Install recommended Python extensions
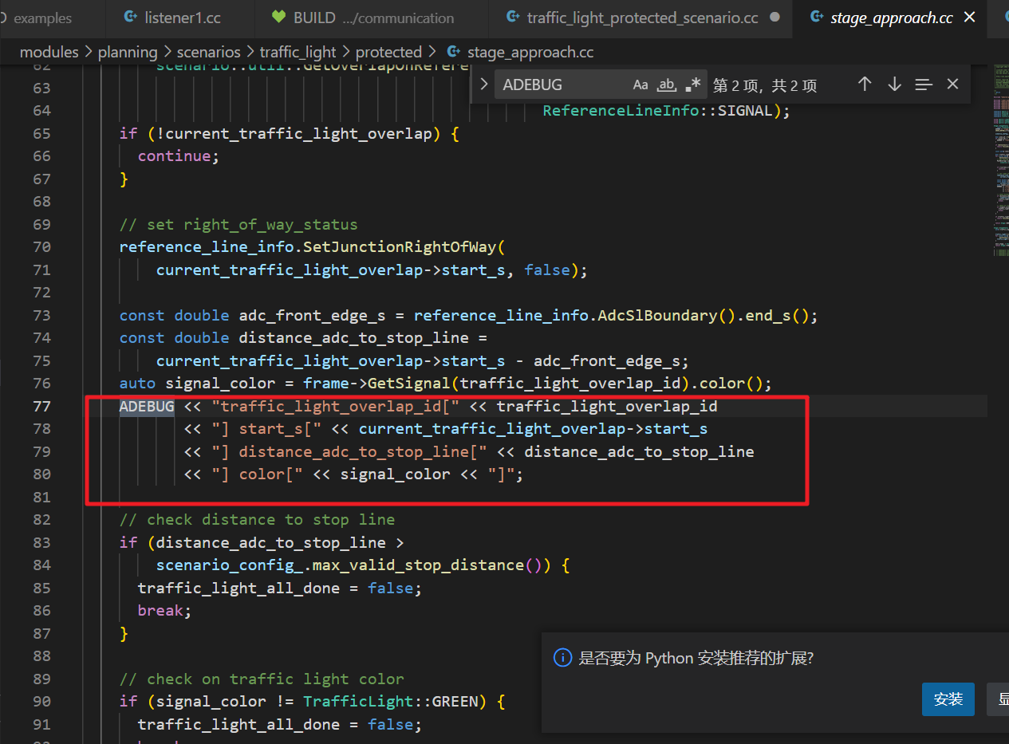Screen dimensions: 1009x744 [948, 699]
